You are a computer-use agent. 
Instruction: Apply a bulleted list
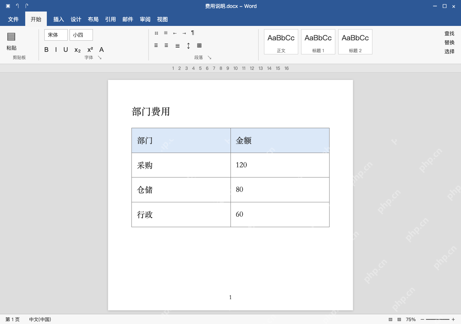click(156, 33)
